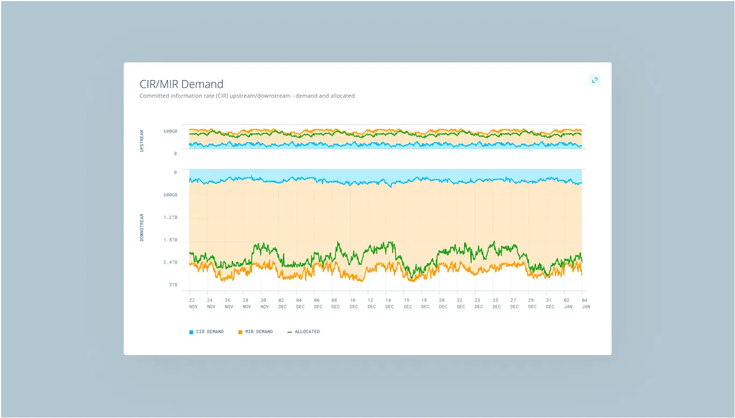
Task: Click the 04 JAN end date label
Action: [x=585, y=303]
